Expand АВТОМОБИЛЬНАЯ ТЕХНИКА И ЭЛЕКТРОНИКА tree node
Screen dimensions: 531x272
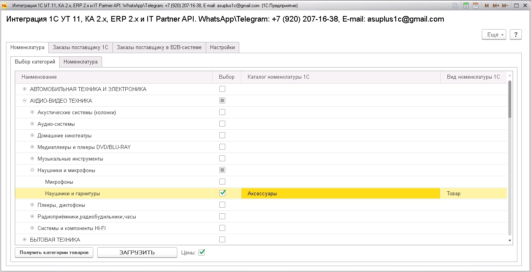pyautogui.click(x=25, y=89)
